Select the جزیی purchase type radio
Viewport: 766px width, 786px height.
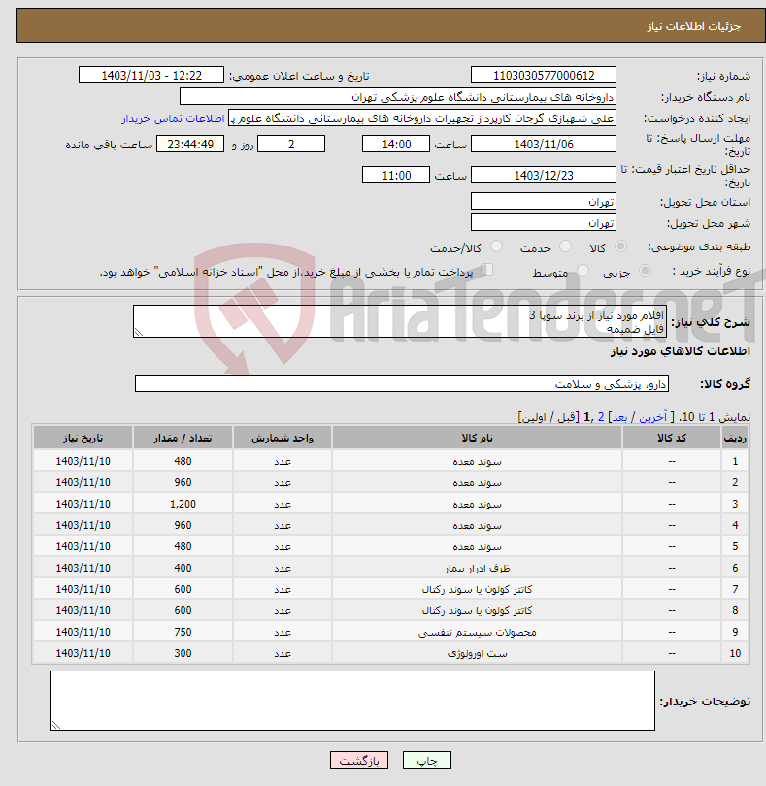tap(645, 271)
